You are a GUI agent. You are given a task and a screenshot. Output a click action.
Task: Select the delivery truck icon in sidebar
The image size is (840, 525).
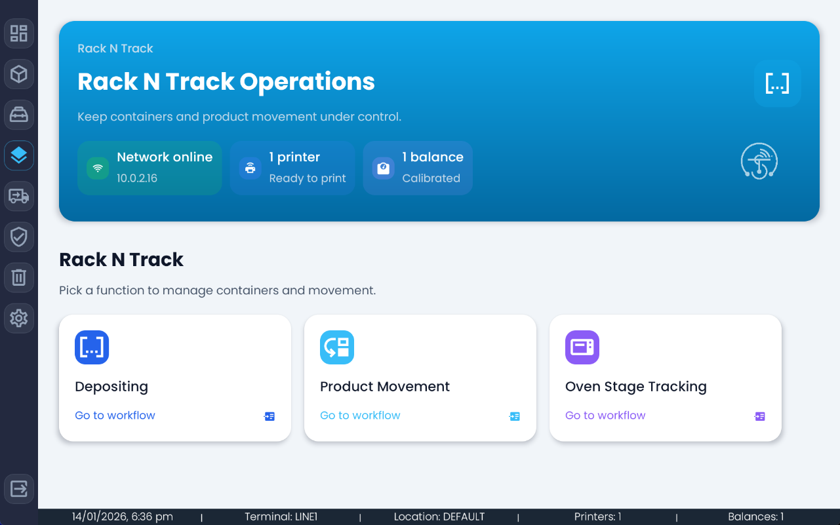click(x=19, y=196)
